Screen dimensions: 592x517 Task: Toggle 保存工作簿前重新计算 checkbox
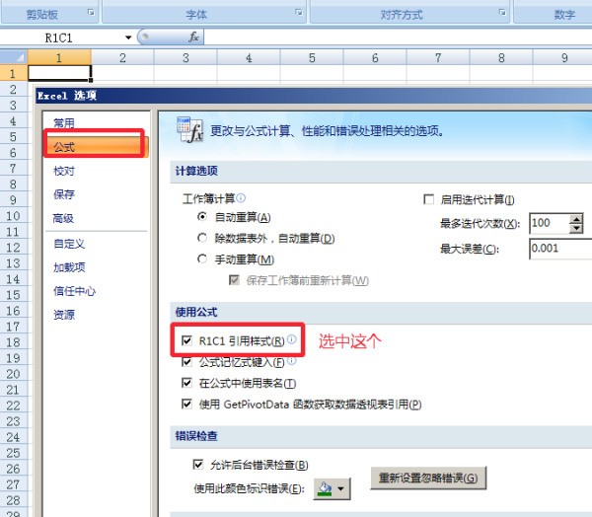[x=234, y=280]
